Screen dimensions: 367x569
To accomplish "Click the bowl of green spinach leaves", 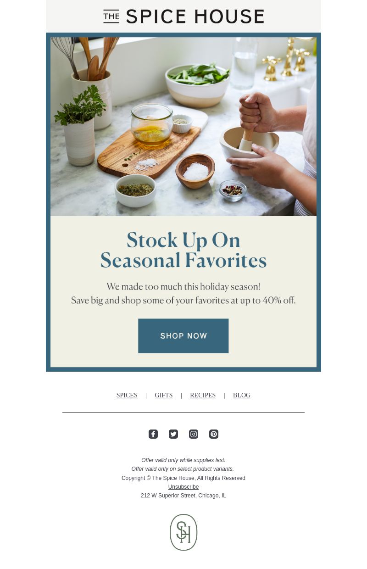I will coord(199,83).
